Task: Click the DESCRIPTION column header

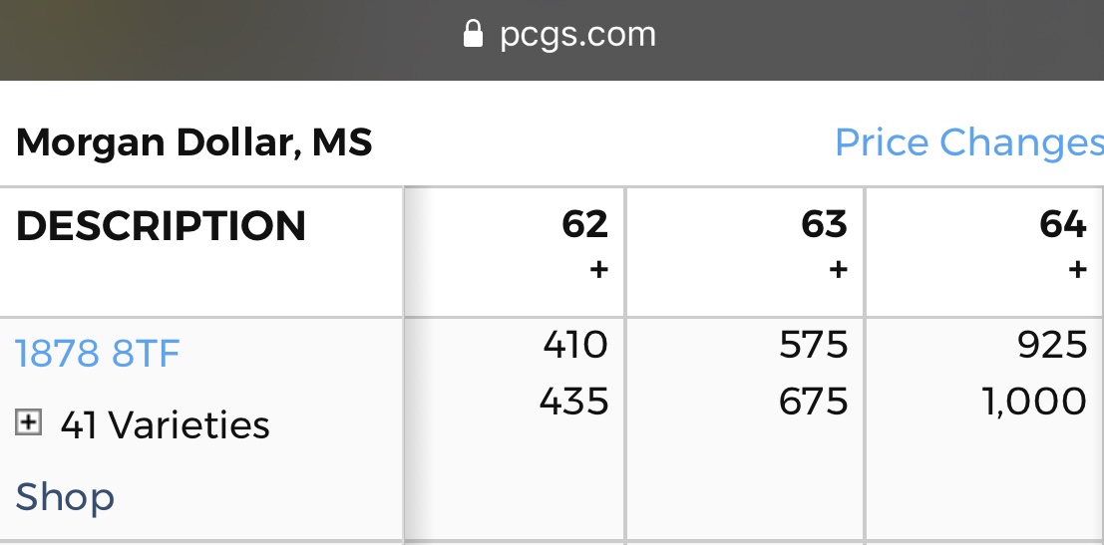Action: [x=161, y=226]
